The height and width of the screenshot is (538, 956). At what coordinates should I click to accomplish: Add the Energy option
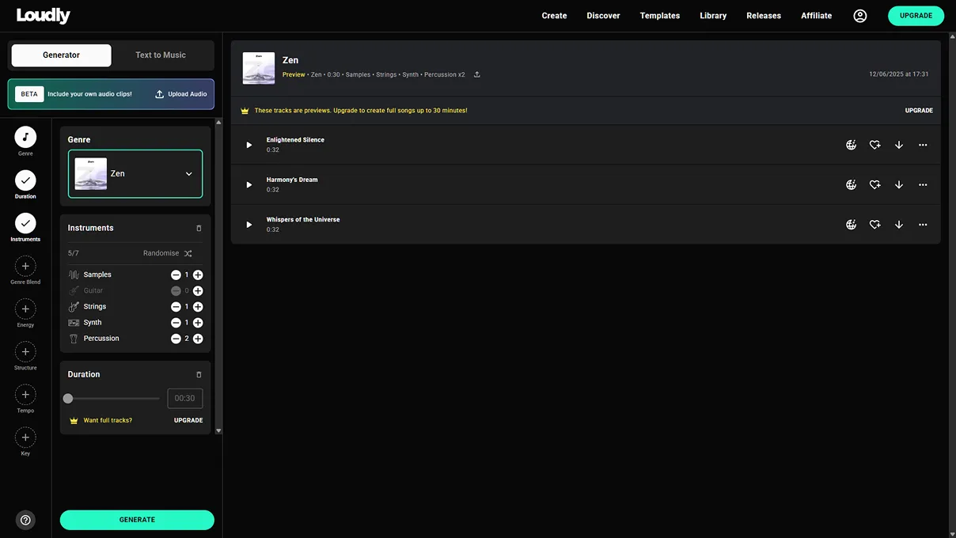pos(25,309)
